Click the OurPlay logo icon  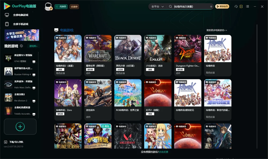7,6
